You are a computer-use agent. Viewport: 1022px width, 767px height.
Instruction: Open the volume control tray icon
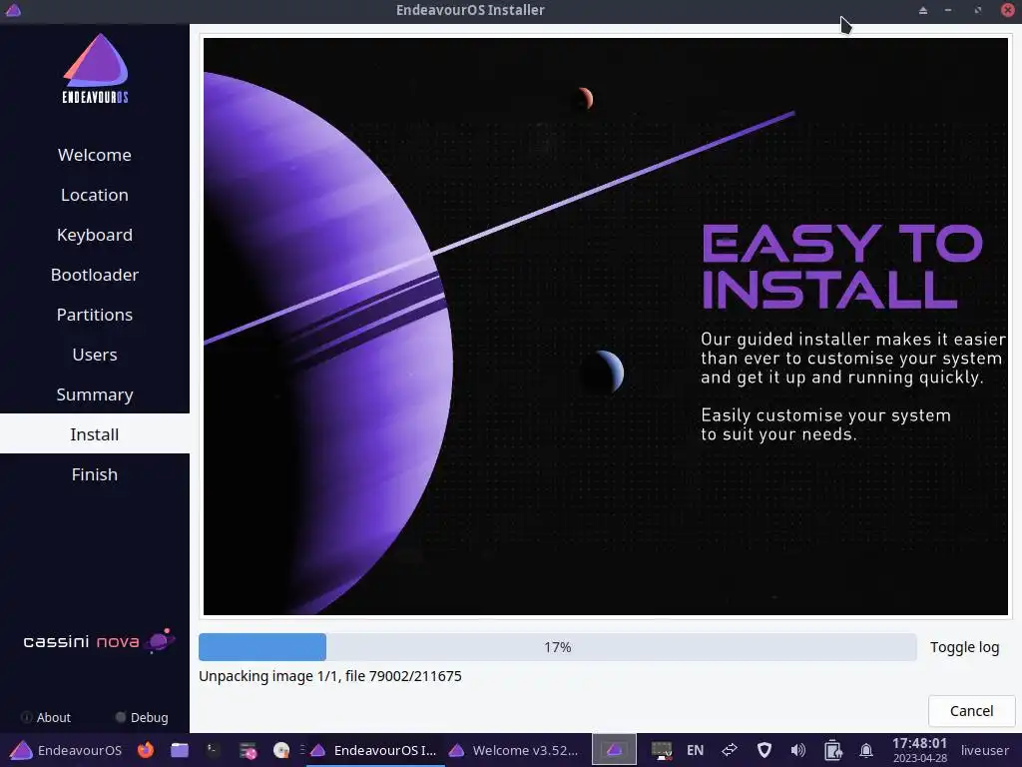coord(797,751)
